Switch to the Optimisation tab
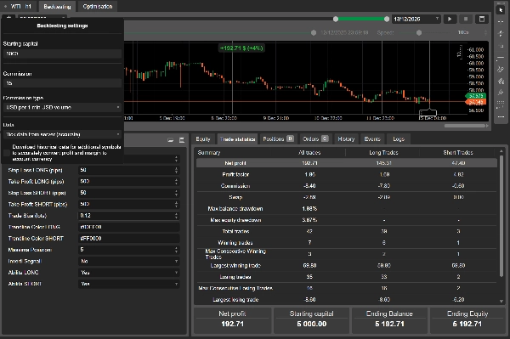Screen dimensions: 510x339 click(x=98, y=7)
